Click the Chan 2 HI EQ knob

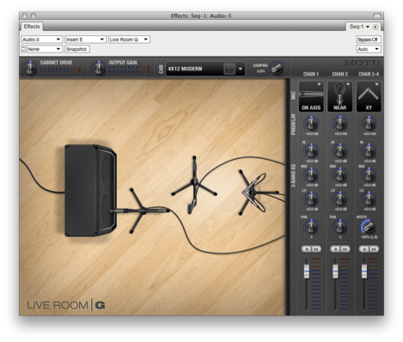[340, 151]
